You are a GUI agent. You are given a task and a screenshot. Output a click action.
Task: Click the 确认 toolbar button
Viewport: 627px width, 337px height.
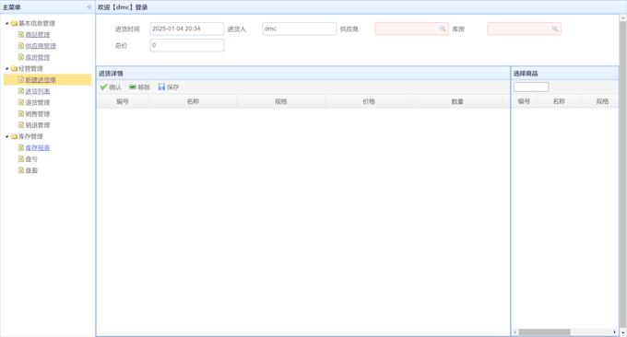(111, 87)
